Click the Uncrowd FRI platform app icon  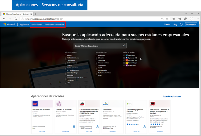[35, 104]
